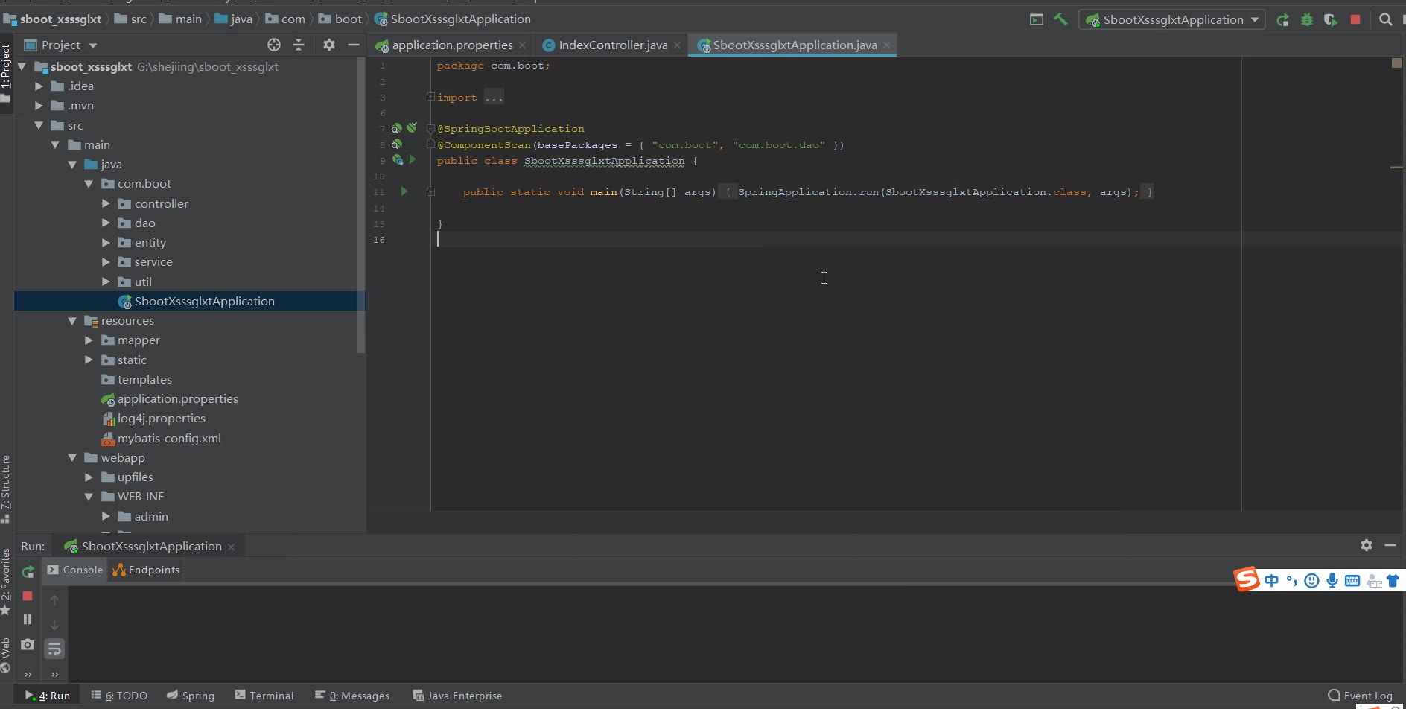Click the Debug bug icon in toolbar

click(1306, 20)
